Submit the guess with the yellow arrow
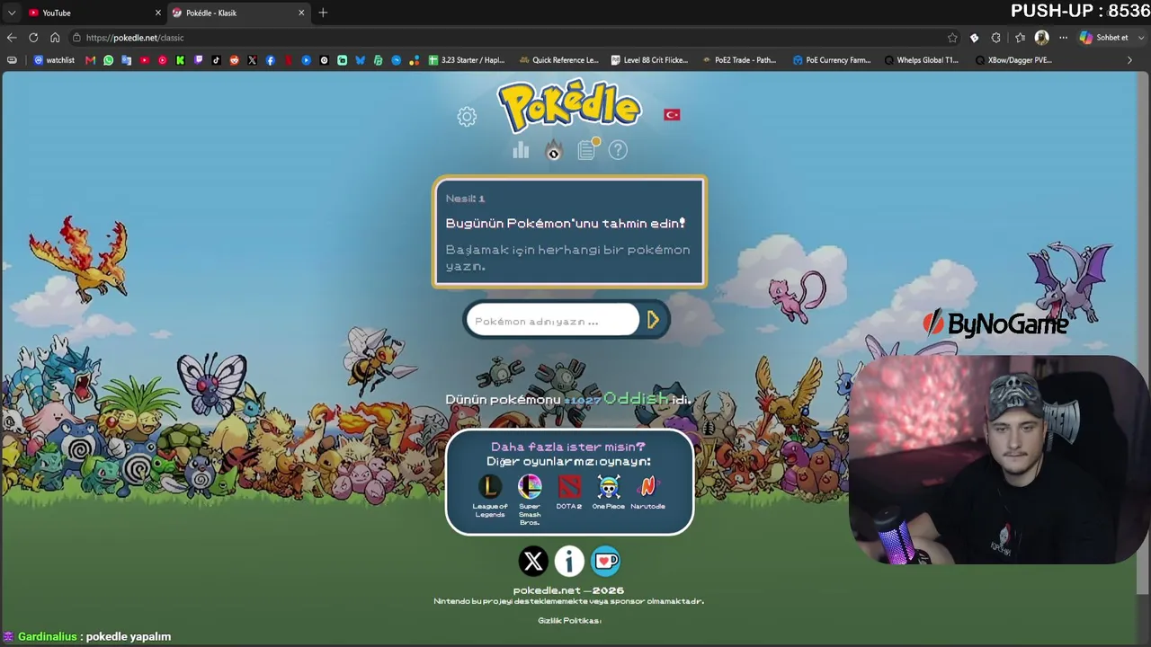The height and width of the screenshot is (647, 1151). (x=654, y=320)
